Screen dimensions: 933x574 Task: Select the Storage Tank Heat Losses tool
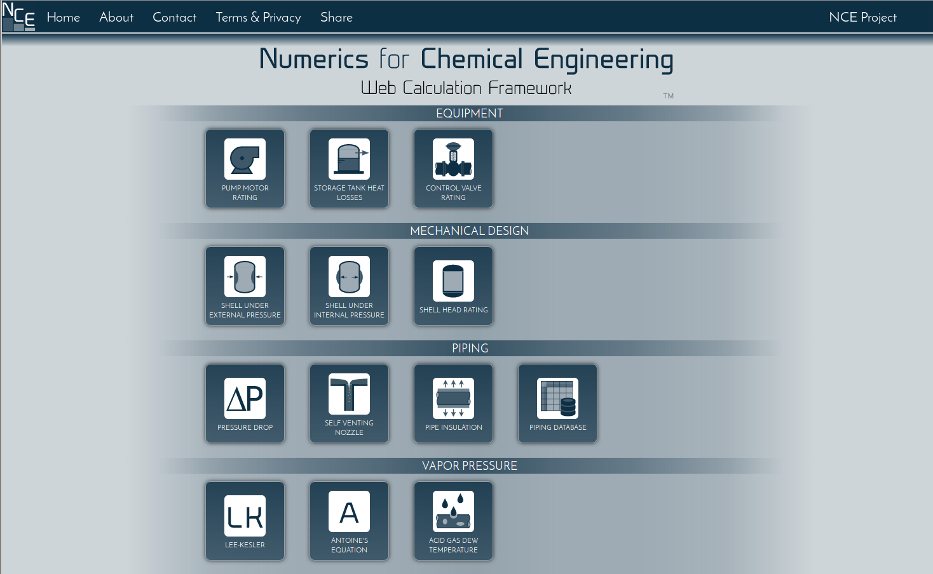349,168
